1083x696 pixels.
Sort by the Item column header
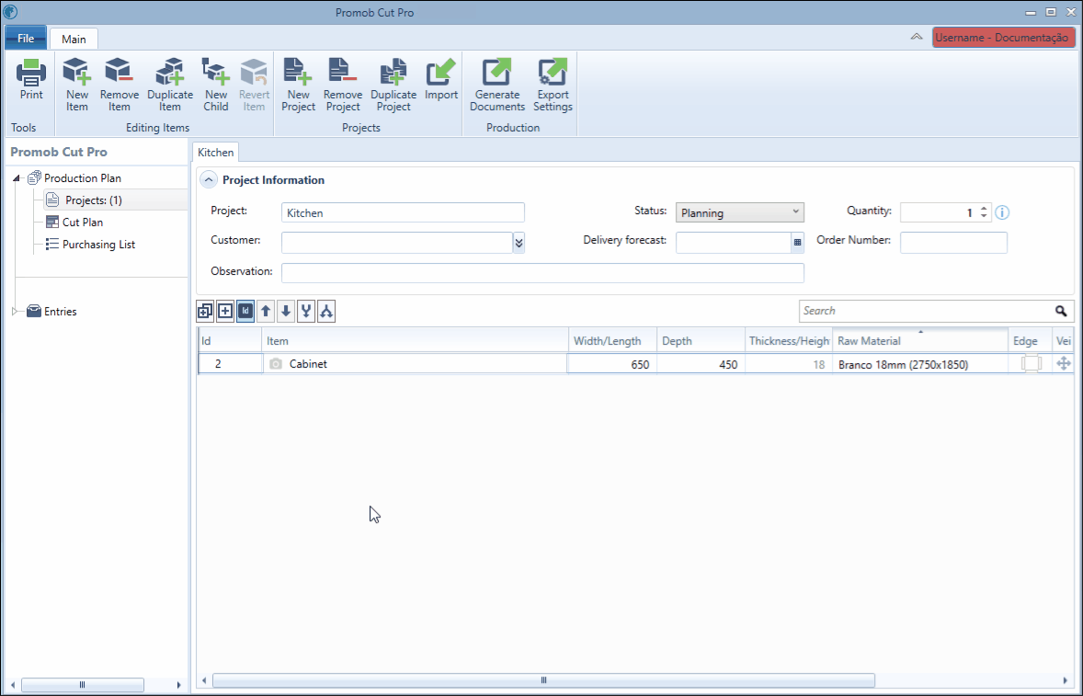(416, 340)
